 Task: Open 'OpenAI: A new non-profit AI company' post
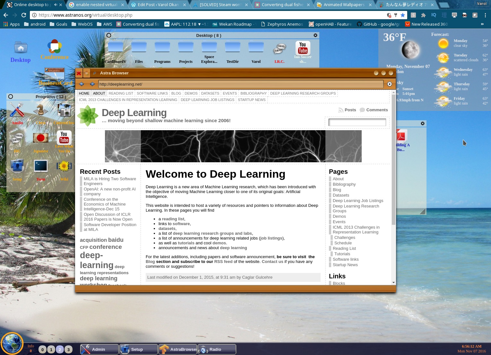pos(110,191)
